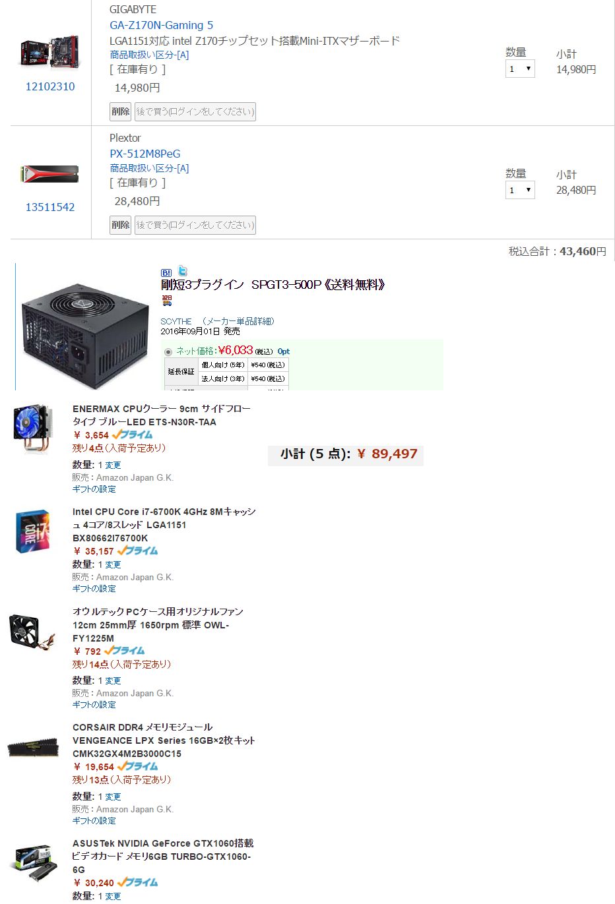Delete the GIGABYTE motherboard from cart
The height and width of the screenshot is (904, 615).
120,111
